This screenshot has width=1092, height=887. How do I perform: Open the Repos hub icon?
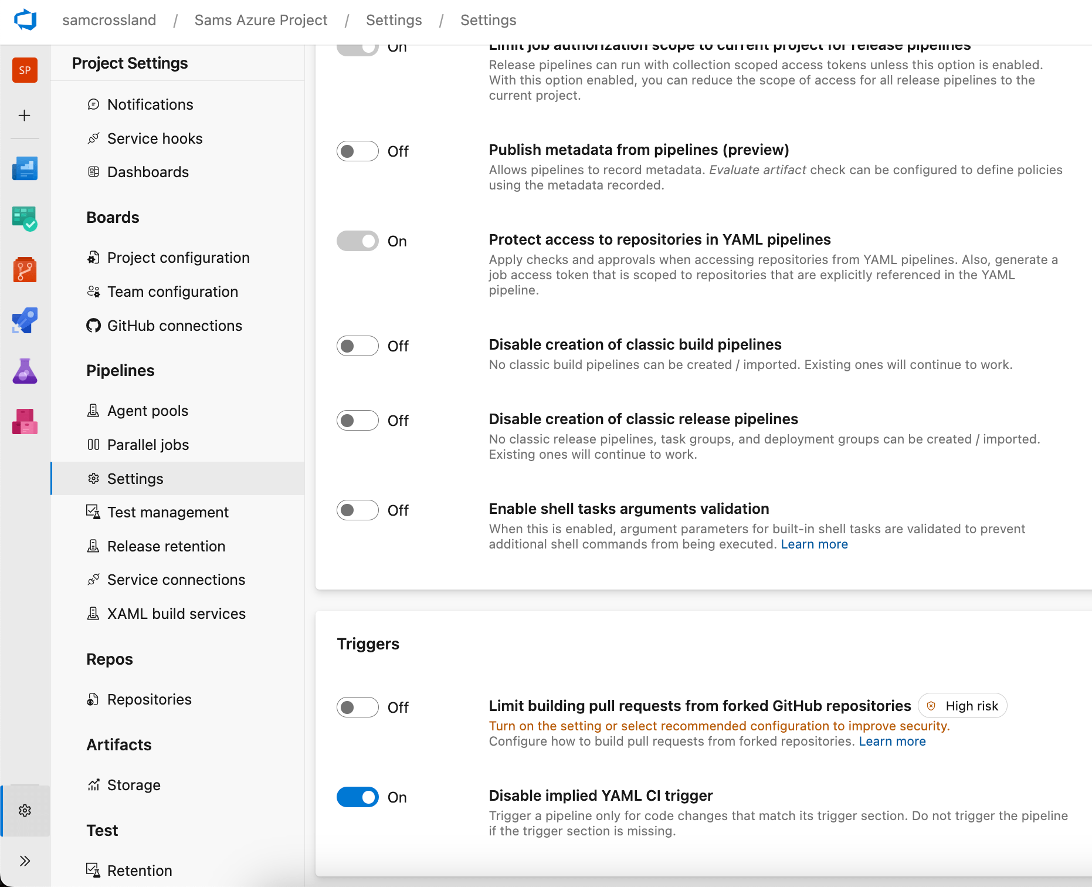[x=25, y=270]
